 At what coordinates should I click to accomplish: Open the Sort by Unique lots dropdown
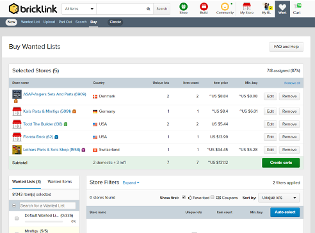[x=279, y=198]
